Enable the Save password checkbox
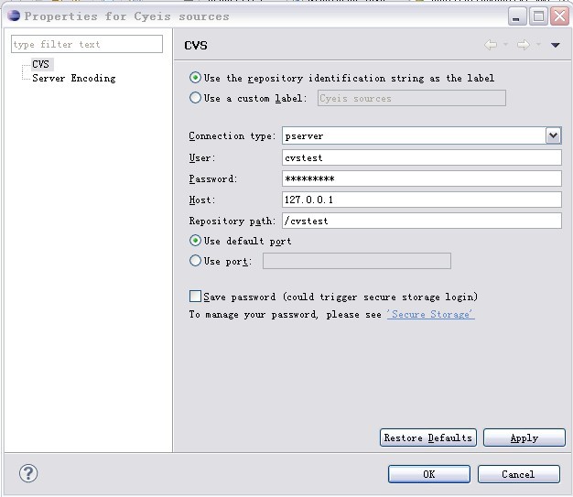Viewport: 573px width, 497px height. pyautogui.click(x=195, y=297)
